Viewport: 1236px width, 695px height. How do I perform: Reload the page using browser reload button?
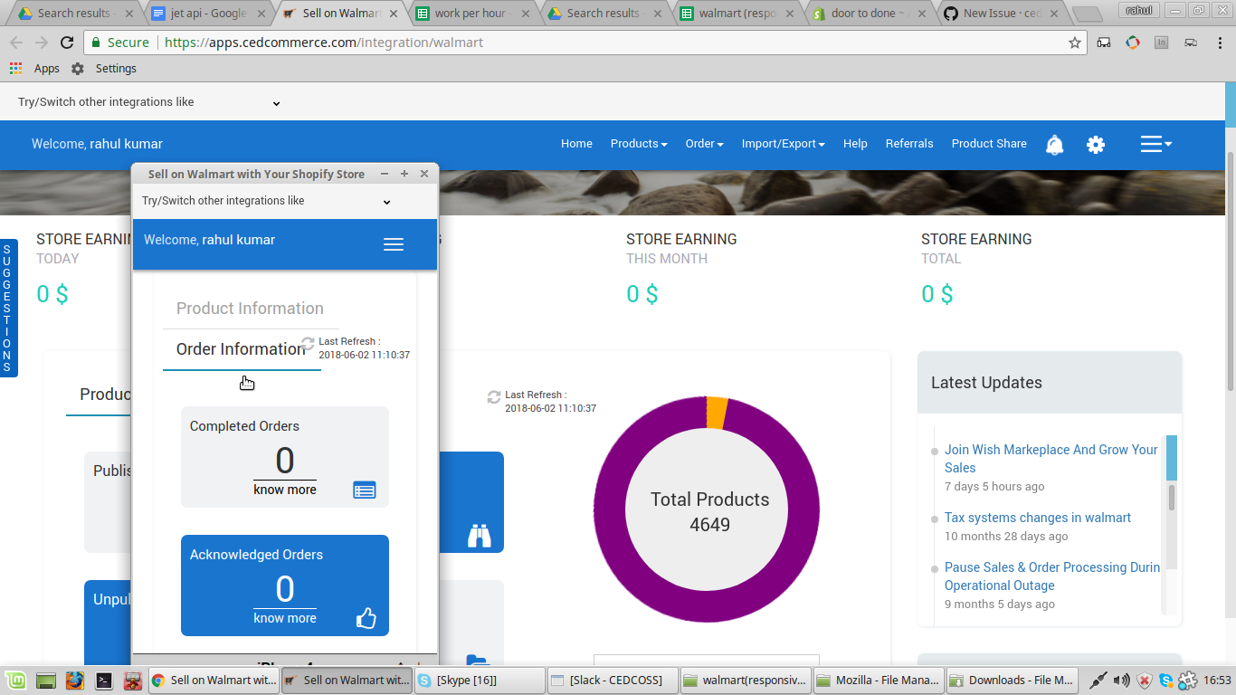point(67,43)
